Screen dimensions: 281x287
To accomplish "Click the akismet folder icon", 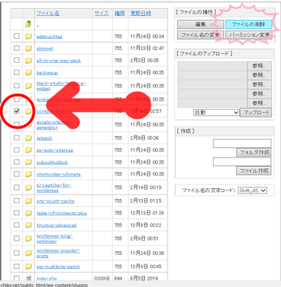I will pyautogui.click(x=28, y=48).
